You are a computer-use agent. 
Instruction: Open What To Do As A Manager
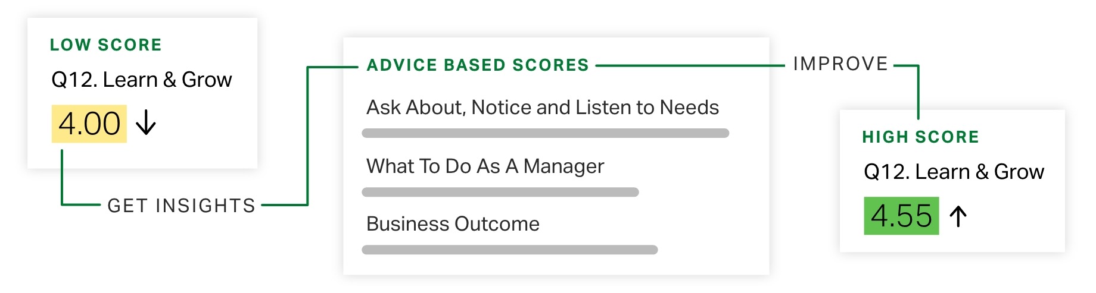(x=485, y=166)
